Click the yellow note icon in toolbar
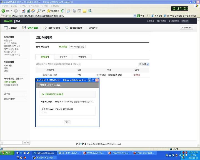Screen dimensions: 200x160 [x=84, y=11]
